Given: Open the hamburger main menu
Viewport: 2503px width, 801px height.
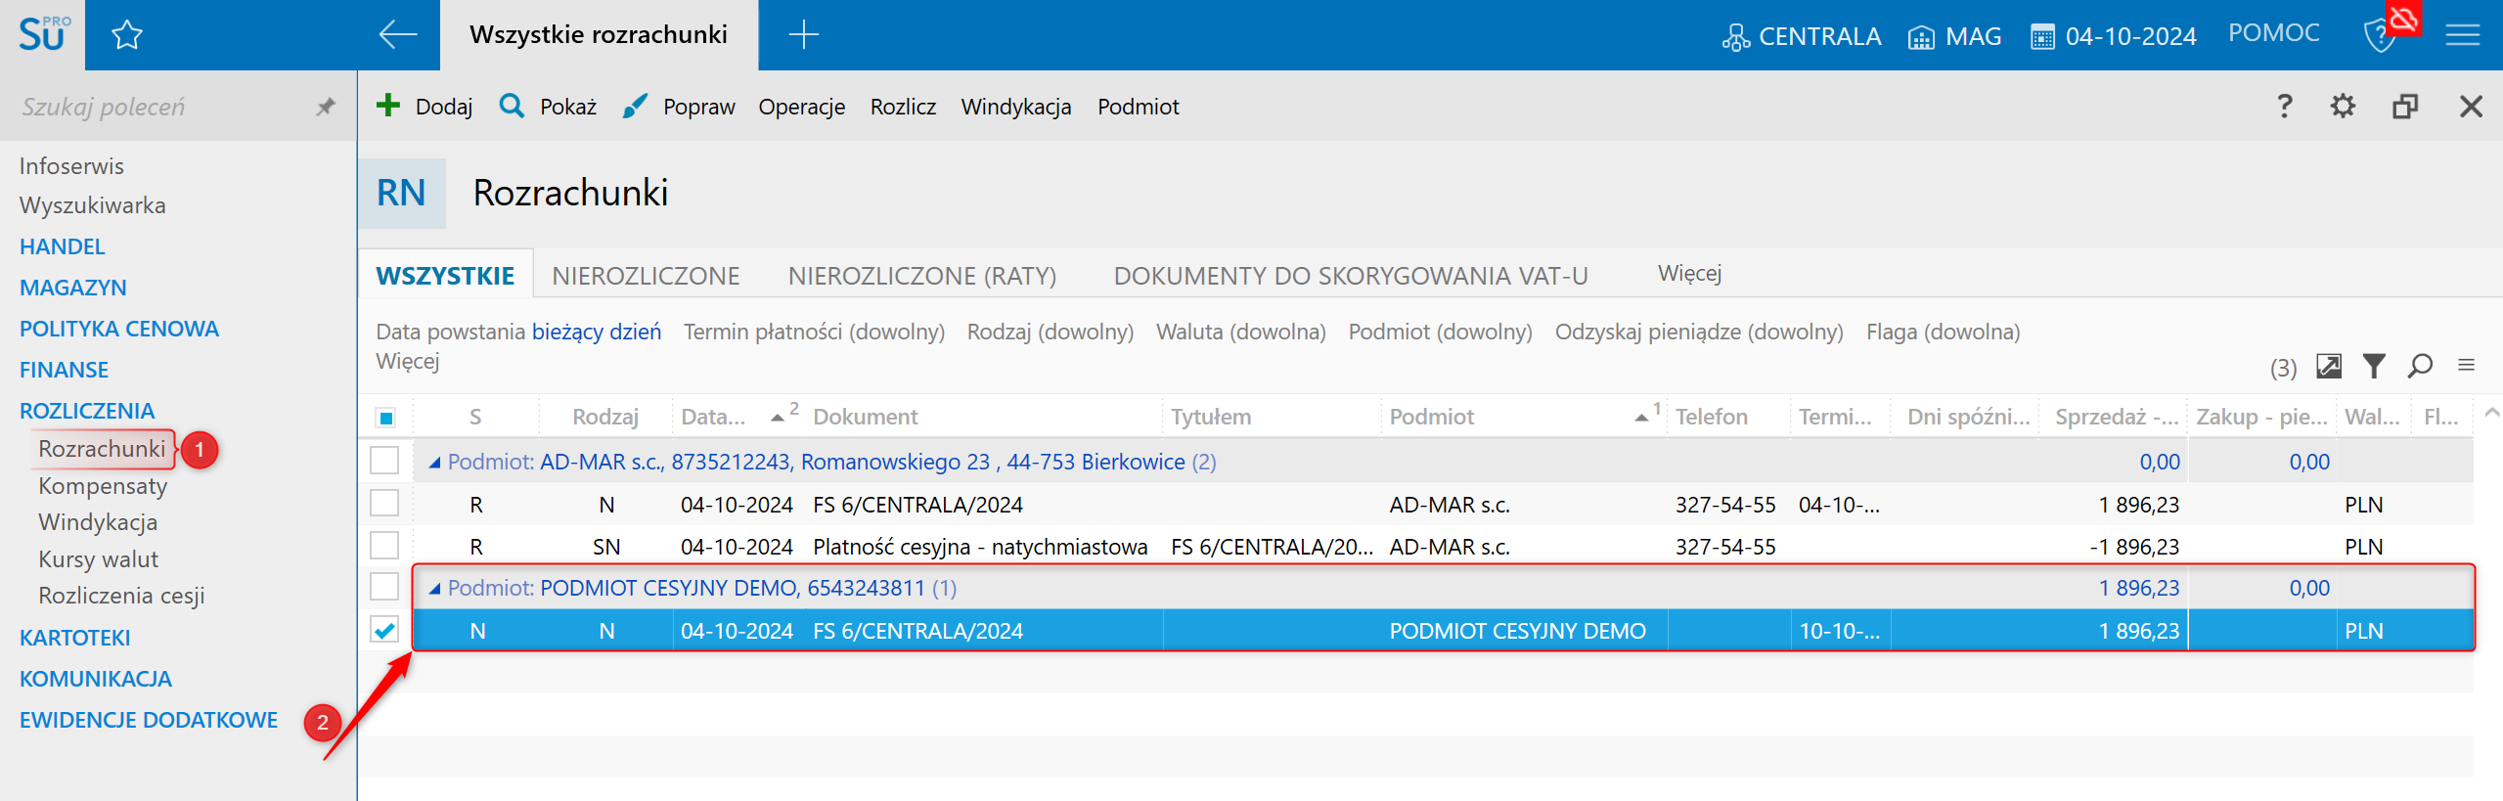Looking at the screenshot, I should (x=2463, y=36).
